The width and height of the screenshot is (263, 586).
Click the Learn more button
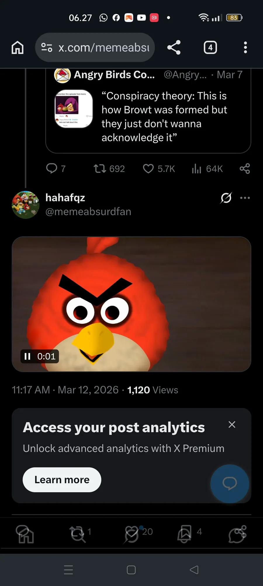pyautogui.click(x=62, y=480)
